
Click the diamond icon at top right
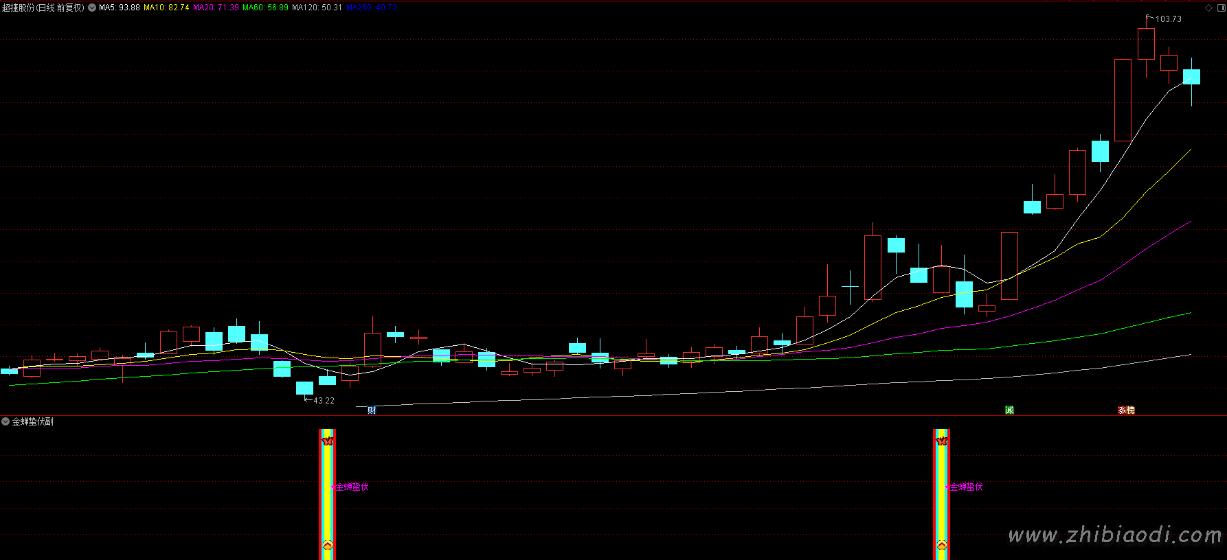click(x=1209, y=8)
